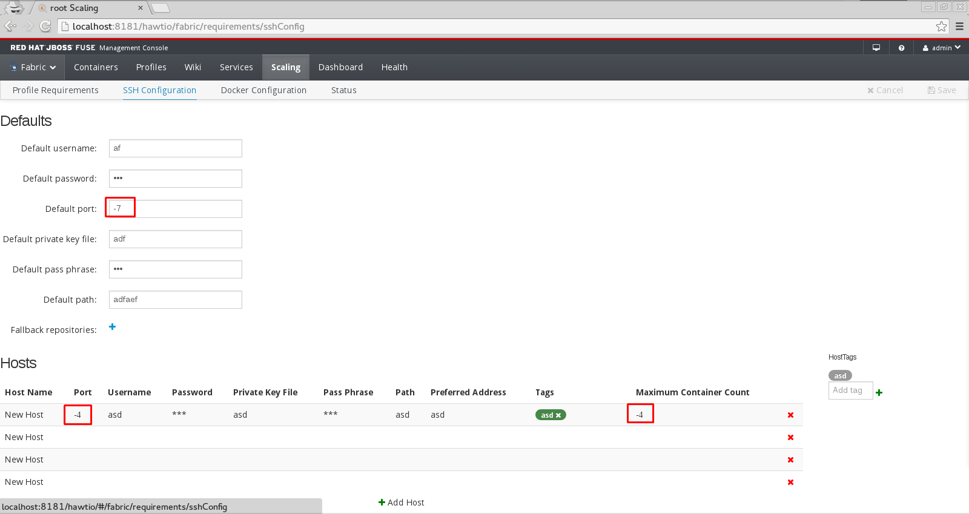The height and width of the screenshot is (514, 969).
Task: Select SSH Configuration subtab
Action: coord(159,90)
